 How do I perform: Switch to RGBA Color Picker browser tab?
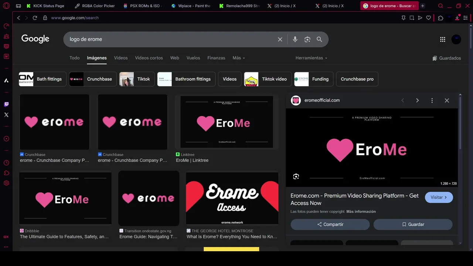95,6
